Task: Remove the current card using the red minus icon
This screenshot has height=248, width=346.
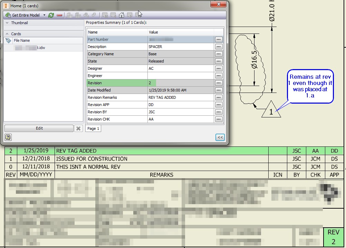Action: 59,15
